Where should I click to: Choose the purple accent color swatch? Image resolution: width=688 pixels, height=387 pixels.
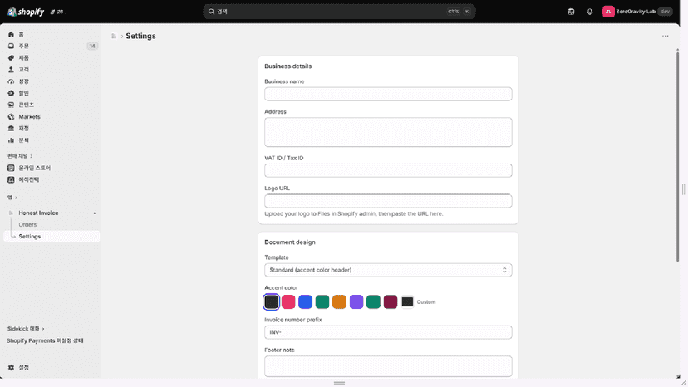(x=356, y=302)
